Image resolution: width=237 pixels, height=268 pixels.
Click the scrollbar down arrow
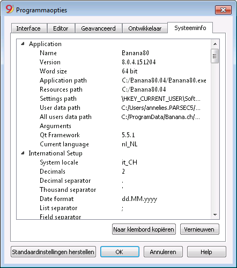[215, 214]
